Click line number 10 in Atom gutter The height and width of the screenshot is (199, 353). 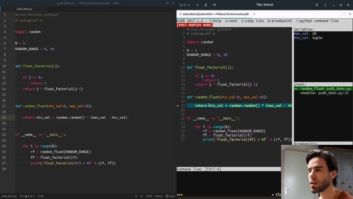pos(4,66)
